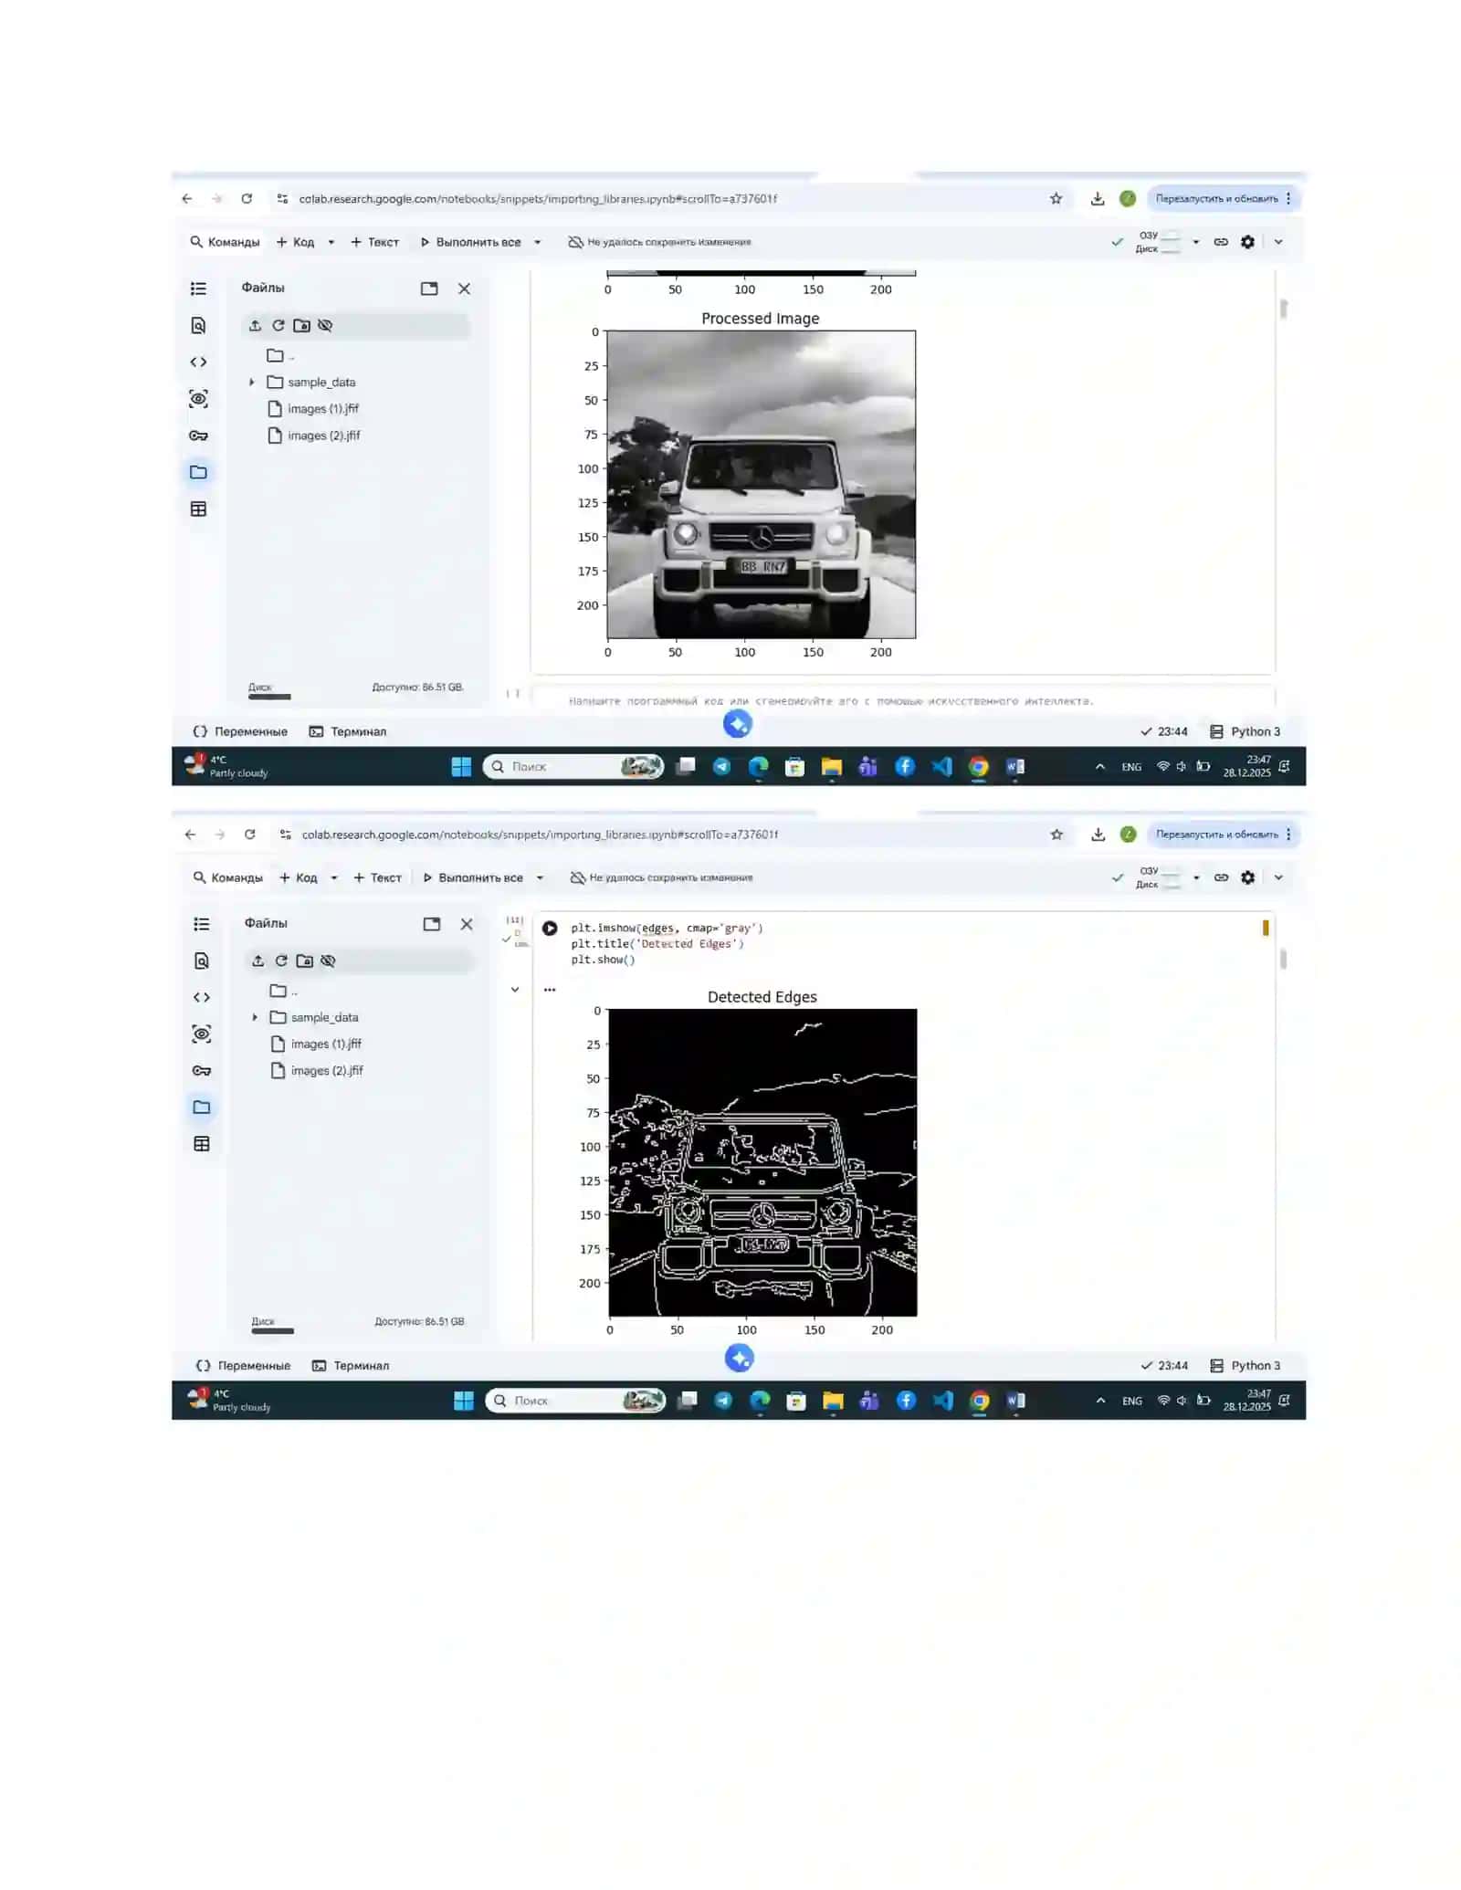Refresh file list in bottom Files panel
Image resolution: width=1461 pixels, height=1890 pixels.
(281, 961)
